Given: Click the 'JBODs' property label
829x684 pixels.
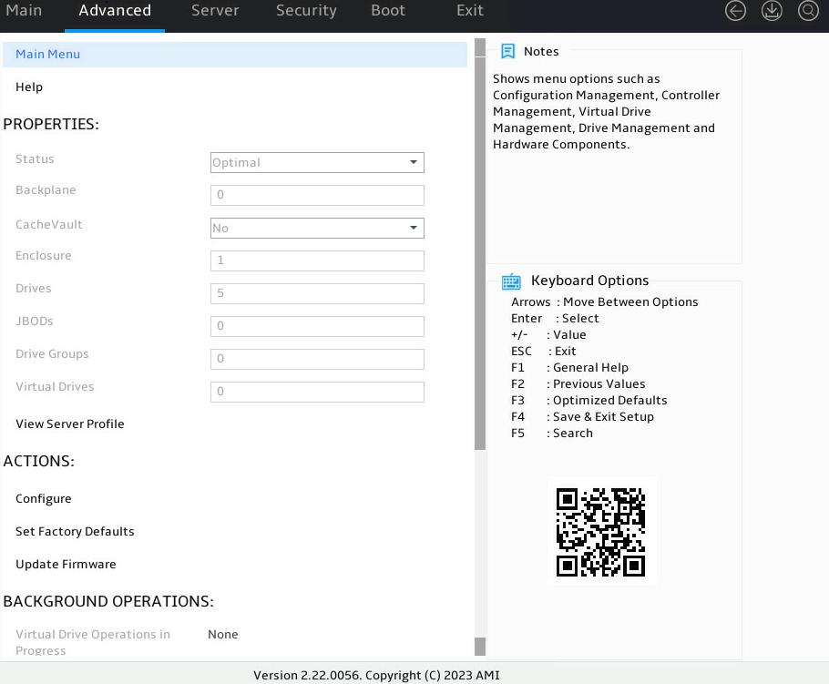Looking at the screenshot, I should point(35,322).
